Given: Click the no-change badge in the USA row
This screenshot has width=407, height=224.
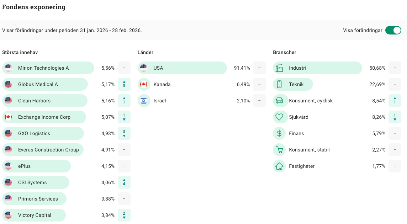Looking at the screenshot, I should (259, 68).
